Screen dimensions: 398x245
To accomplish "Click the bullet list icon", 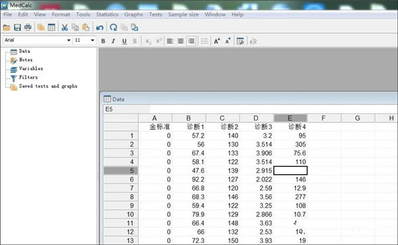I will point(204,41).
